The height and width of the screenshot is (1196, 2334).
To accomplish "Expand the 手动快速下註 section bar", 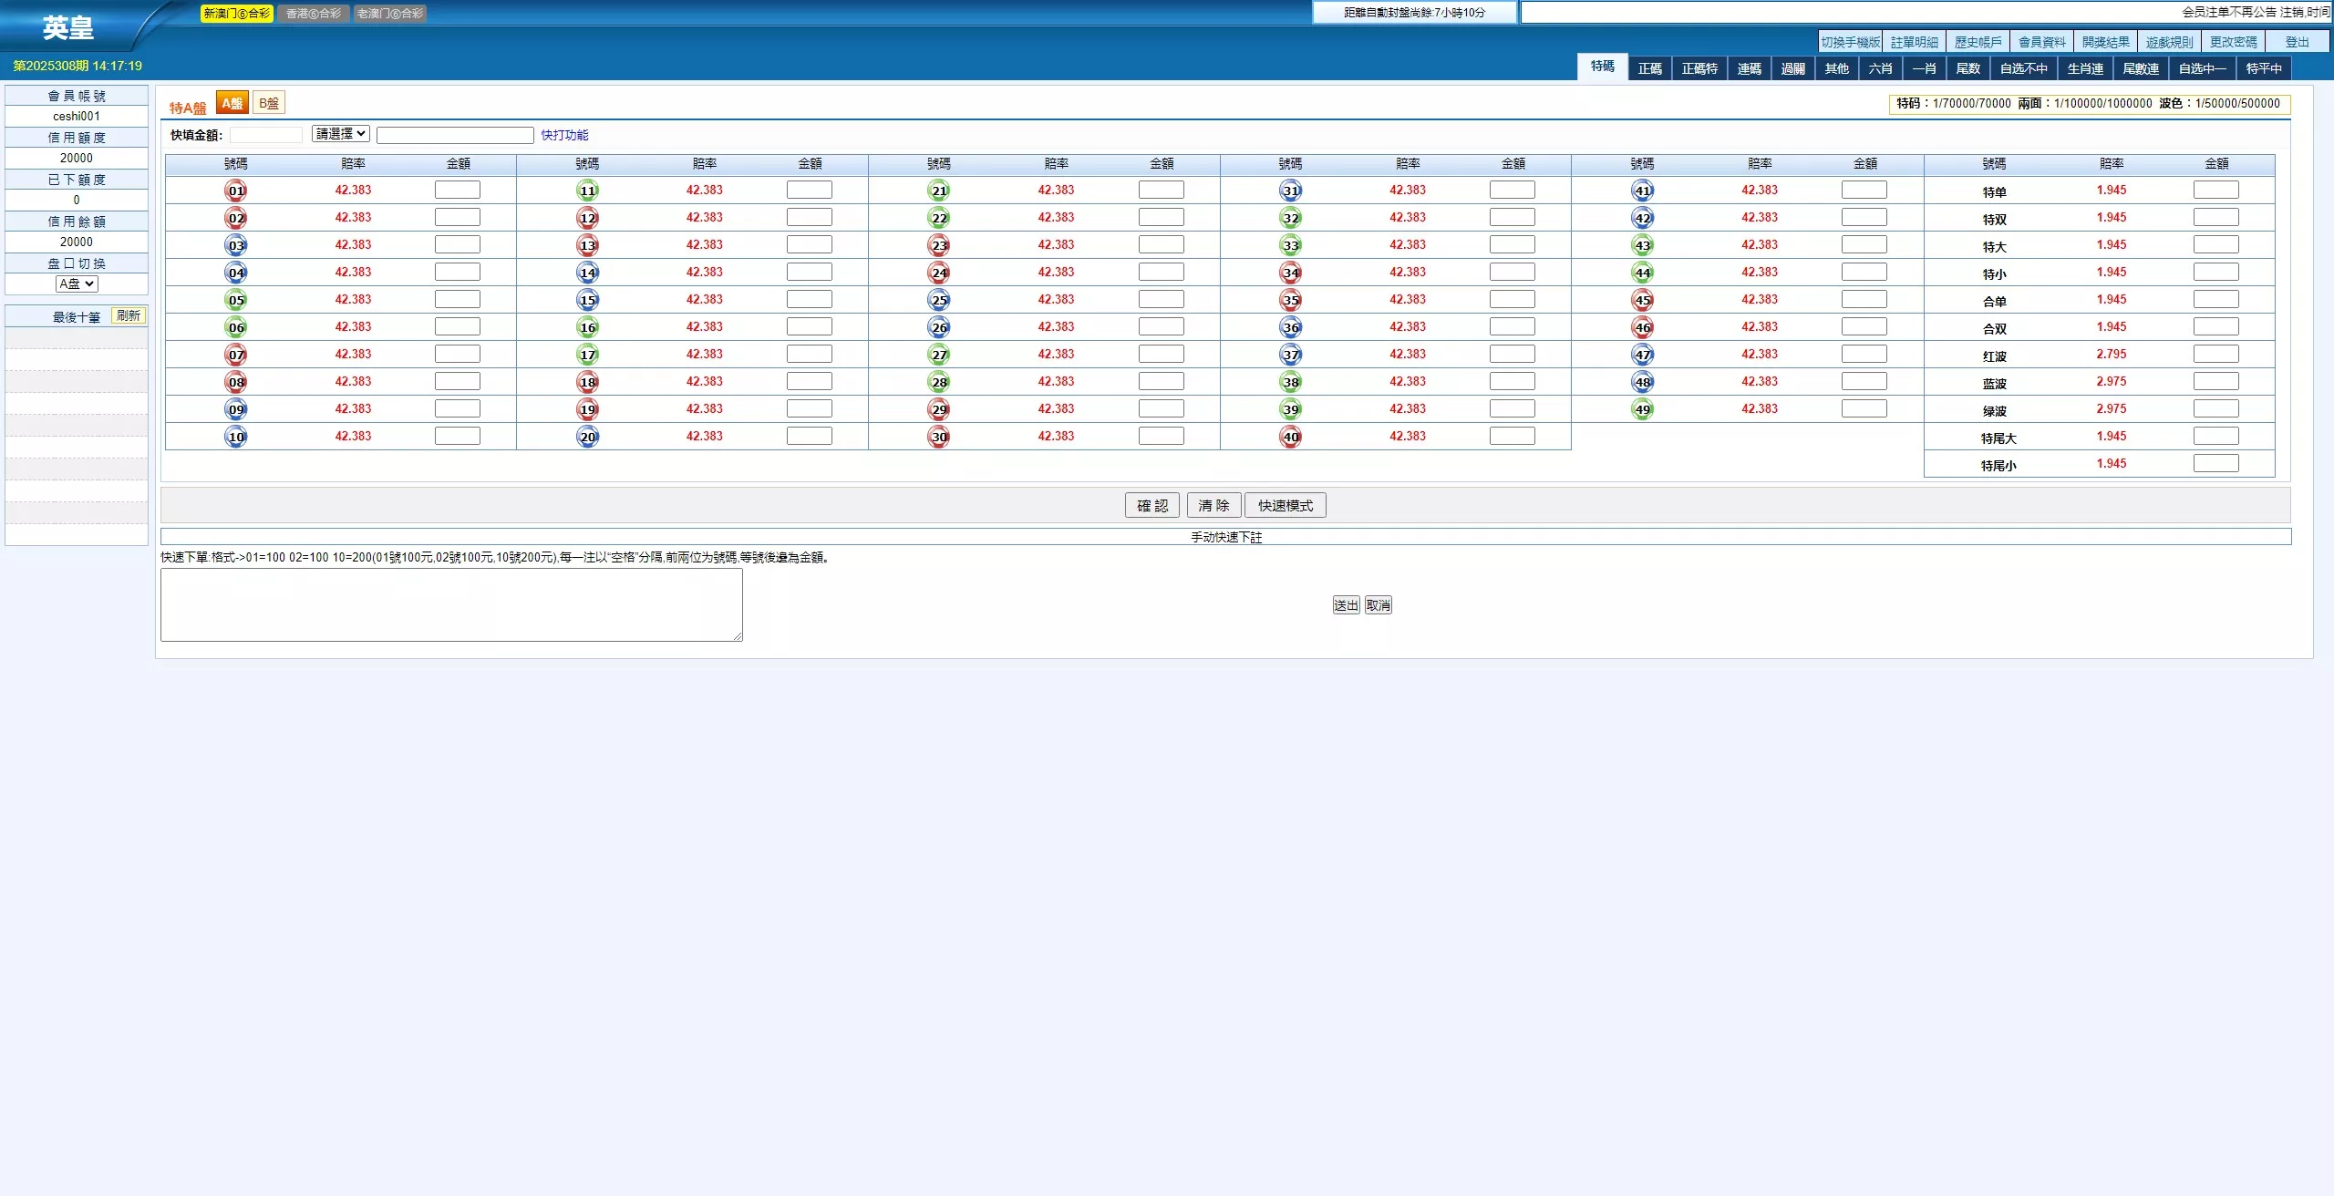I will click(1225, 537).
